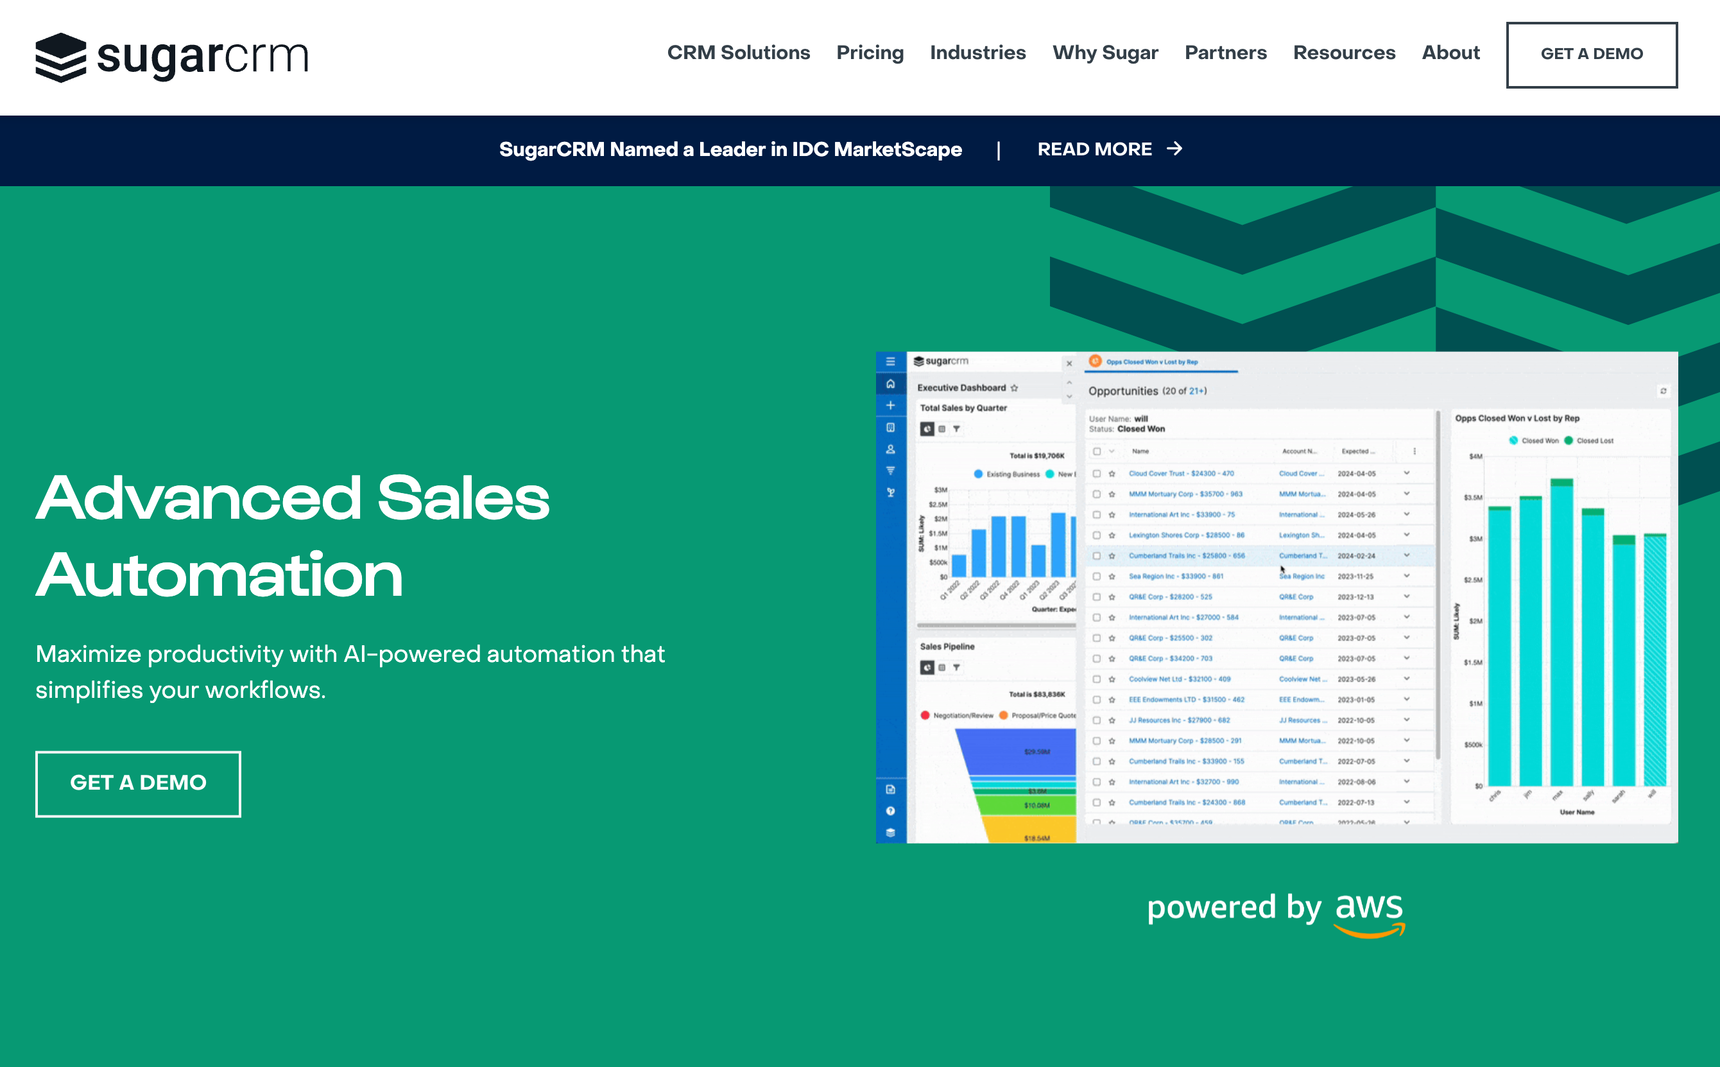Click filter icon in Sales Pipeline panel
This screenshot has height=1067, width=1720.
click(957, 668)
